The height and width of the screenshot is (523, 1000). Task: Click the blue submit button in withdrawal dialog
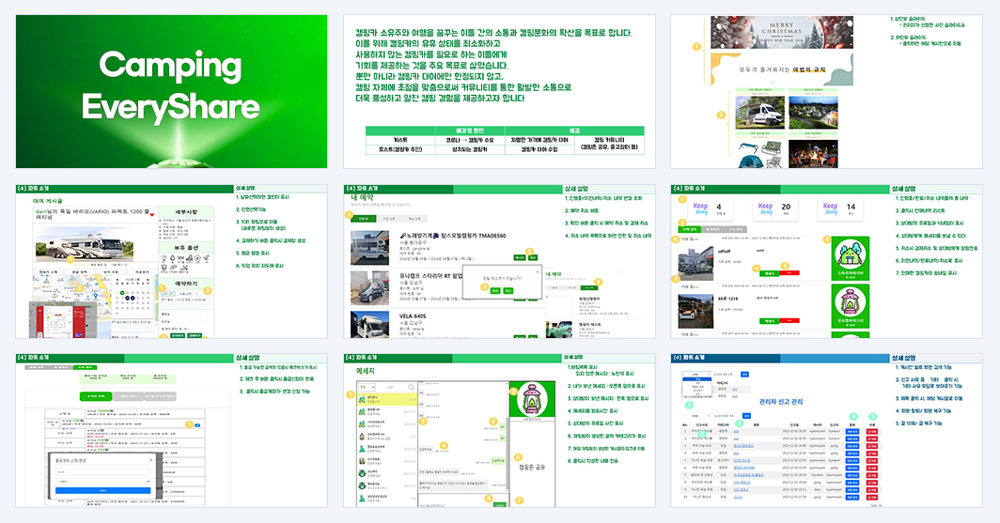point(102,490)
